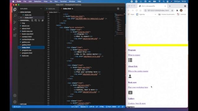
Task: Collapse the project folder section in explorer
Action: [x=25, y=20]
